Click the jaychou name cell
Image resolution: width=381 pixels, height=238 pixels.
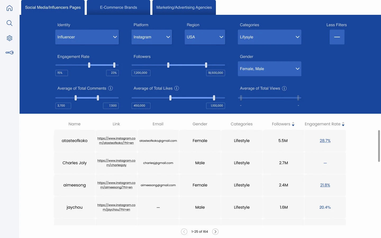coord(75,207)
